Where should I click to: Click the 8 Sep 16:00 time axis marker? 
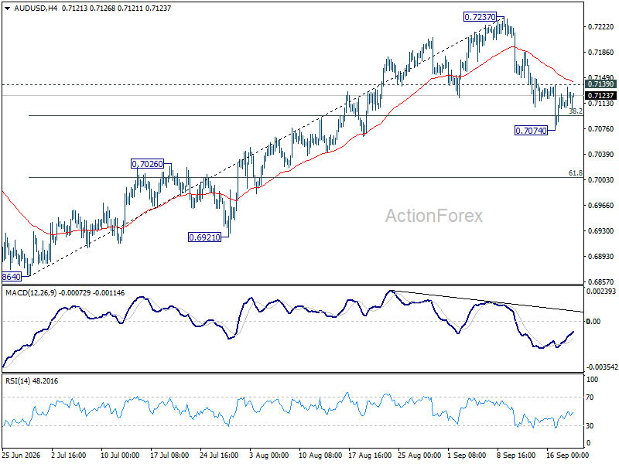point(516,455)
